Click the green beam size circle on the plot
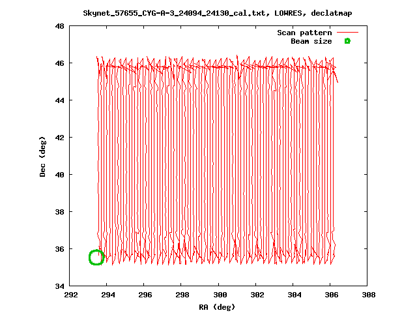Screen dimensions: 417x313 [x=96, y=258]
